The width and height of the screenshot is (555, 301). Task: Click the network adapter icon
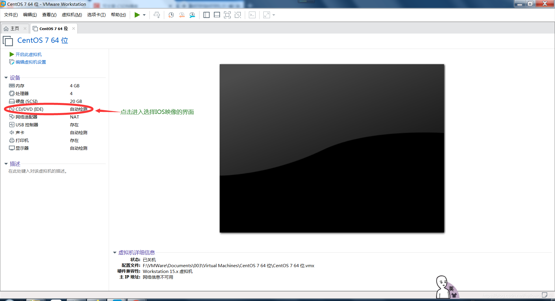pyautogui.click(x=12, y=117)
